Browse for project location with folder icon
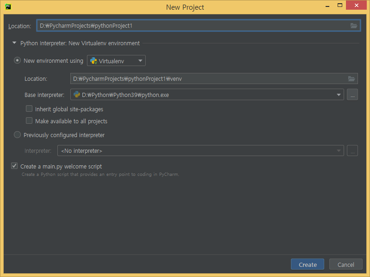 353,25
